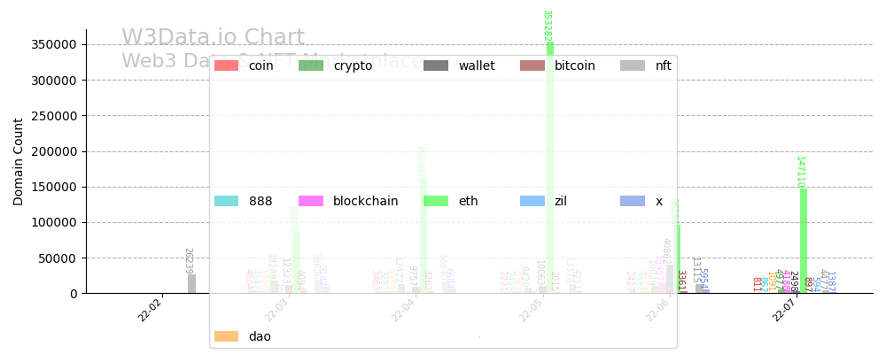The width and height of the screenshot is (886, 354).
Task: Click the 350000 y-axis tick label
Action: coord(53,44)
